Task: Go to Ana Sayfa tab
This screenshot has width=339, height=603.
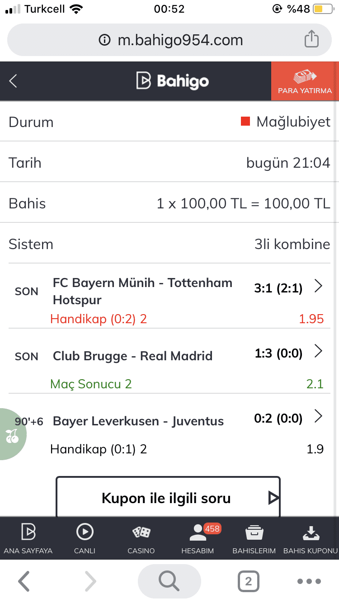Action: 28,538
